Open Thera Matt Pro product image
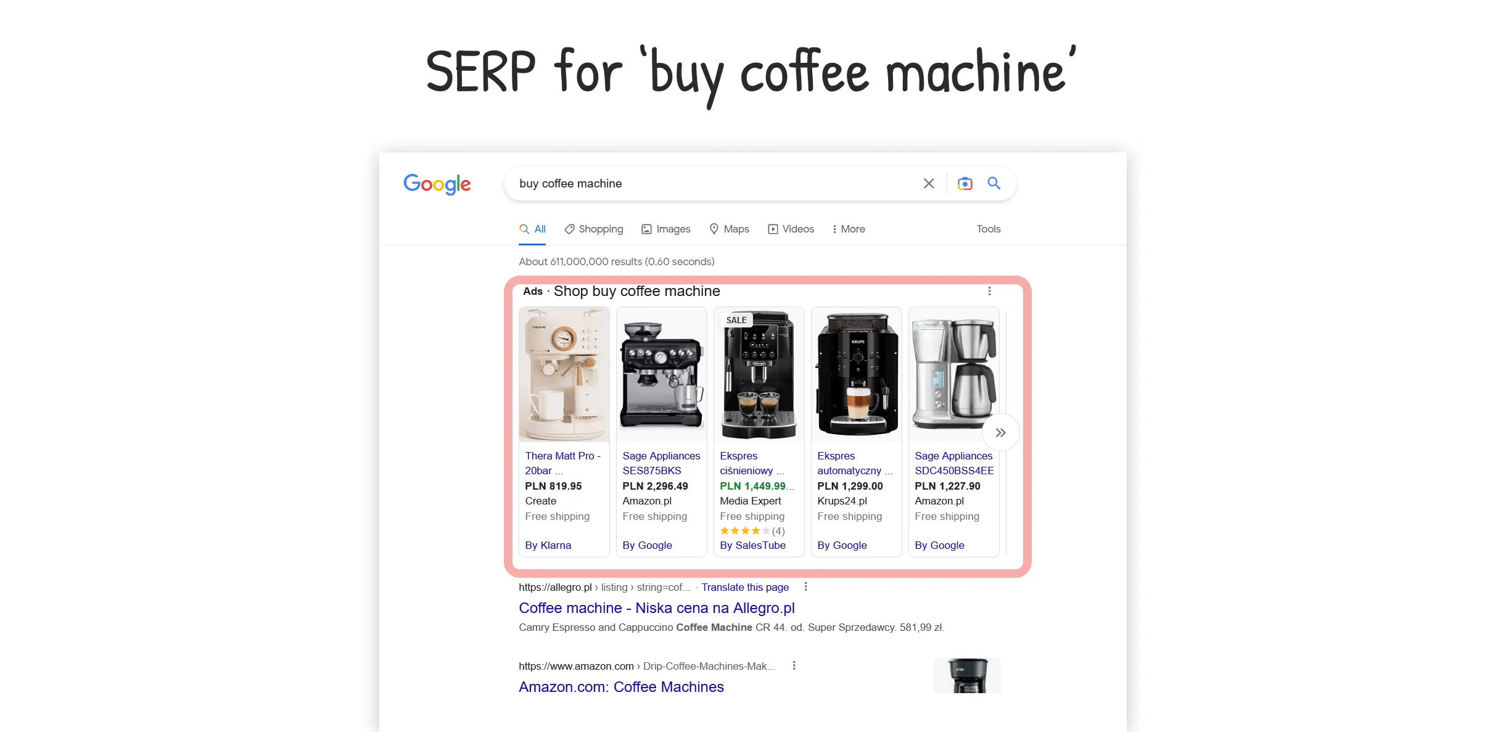Image resolution: width=1506 pixels, height=732 pixels. [x=564, y=374]
